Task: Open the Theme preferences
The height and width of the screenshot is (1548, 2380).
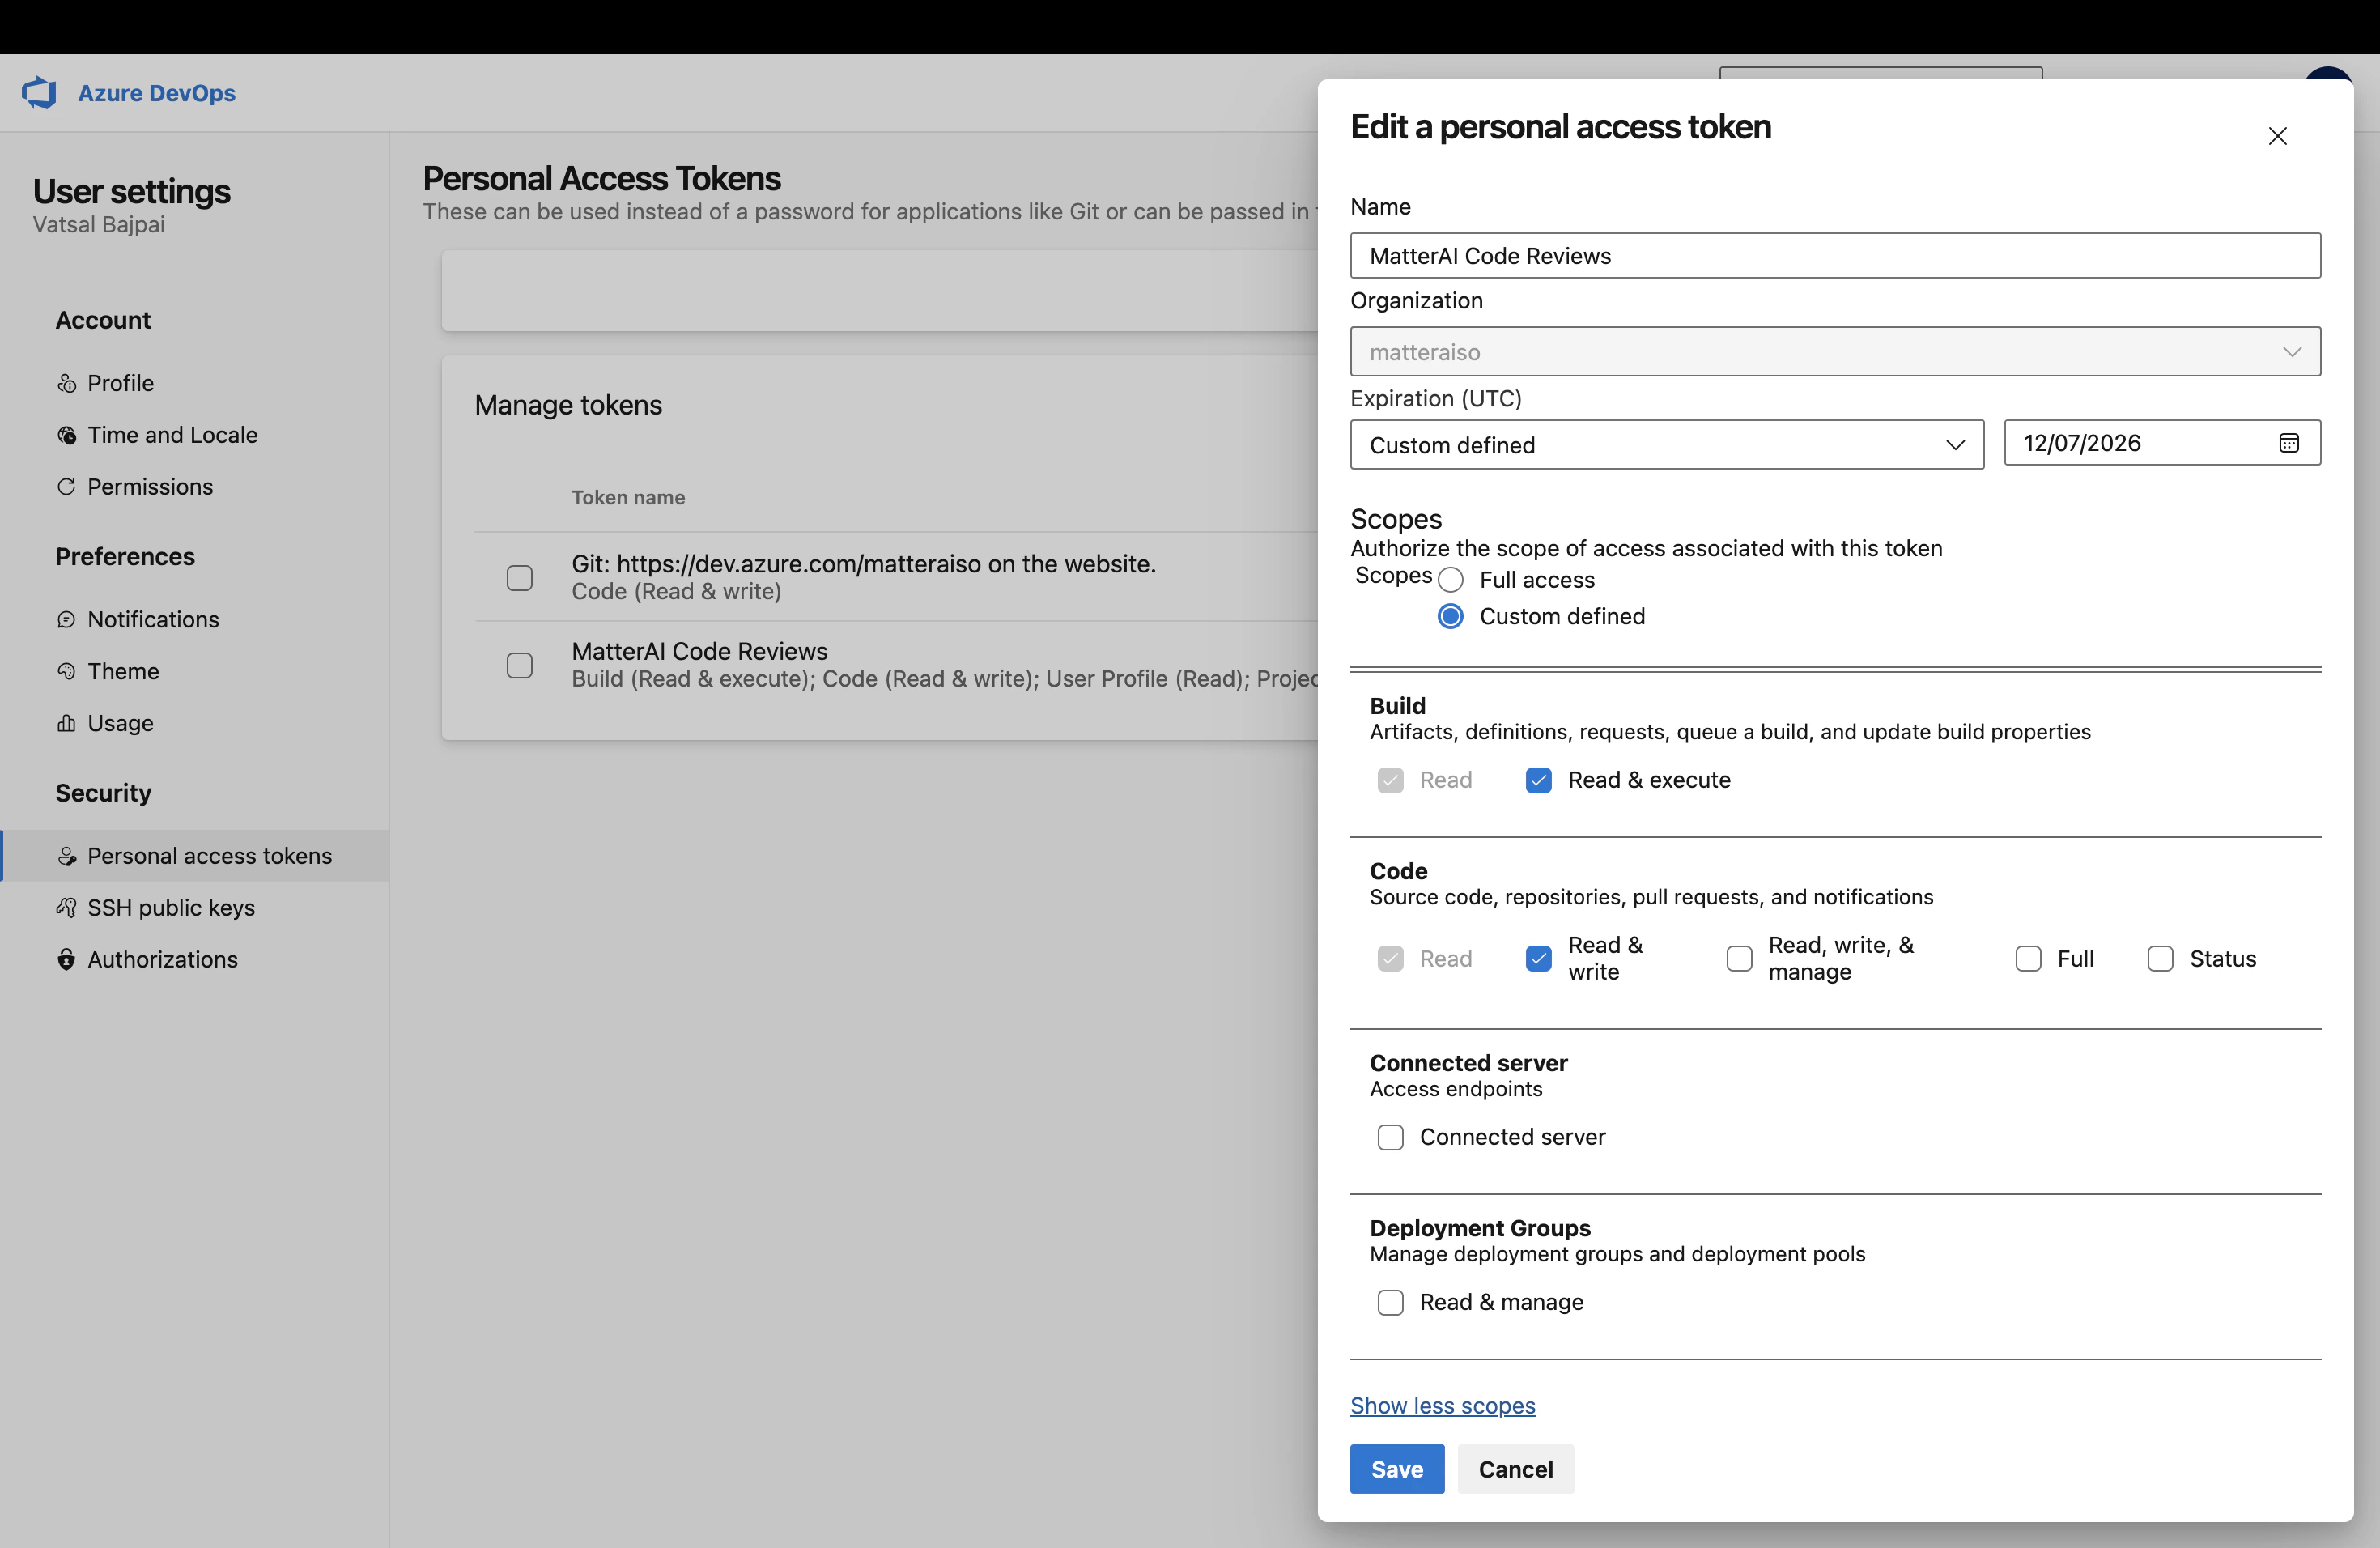Action: (x=123, y=671)
